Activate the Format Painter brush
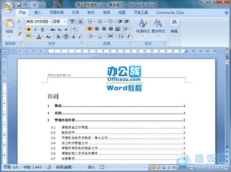The width and height of the screenshot is (231, 172). pyautogui.click(x=19, y=34)
